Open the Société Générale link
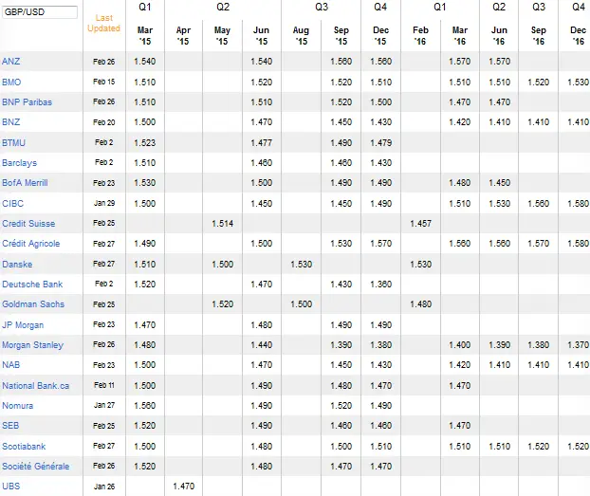This screenshot has height=496, width=590. pos(36,467)
